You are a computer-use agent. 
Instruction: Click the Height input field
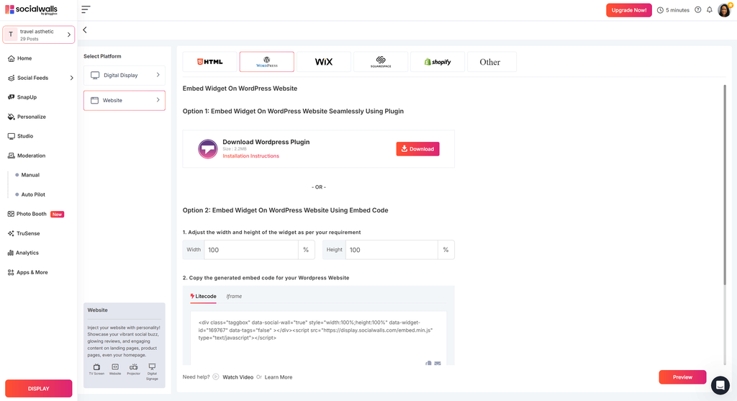coord(392,250)
